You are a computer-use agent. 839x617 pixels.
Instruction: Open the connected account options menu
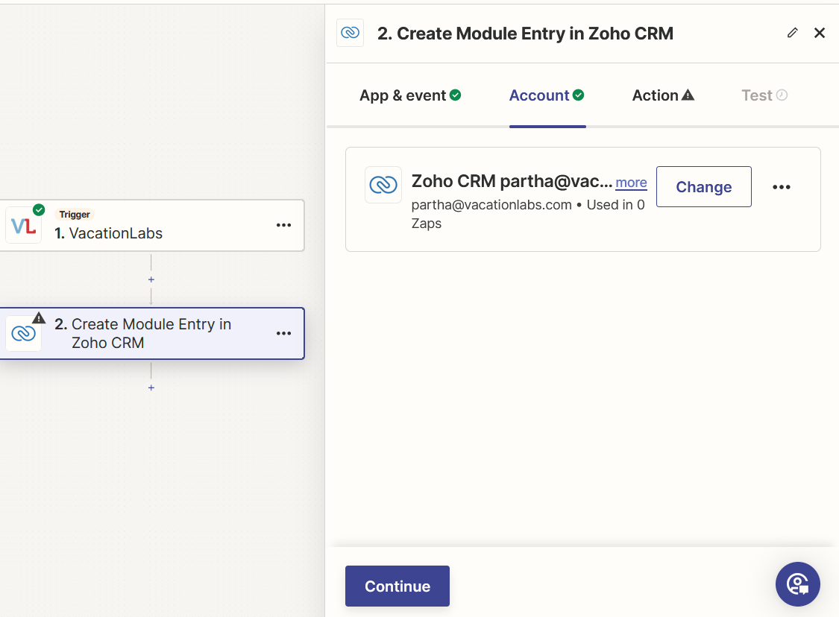point(781,187)
